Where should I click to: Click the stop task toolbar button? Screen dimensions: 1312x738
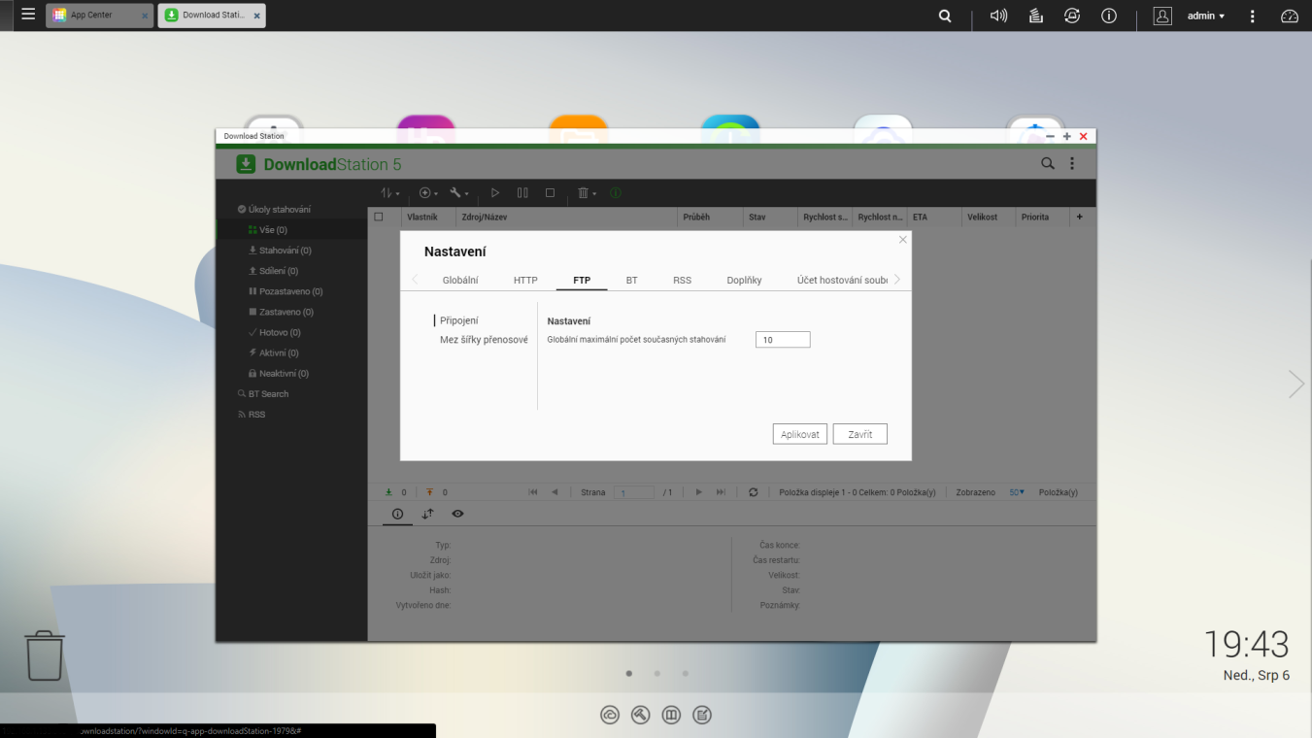click(x=550, y=193)
